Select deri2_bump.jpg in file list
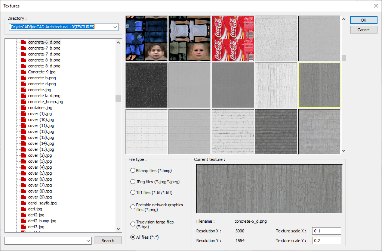Screen dimensions: 382x251 [x=42, y=221]
